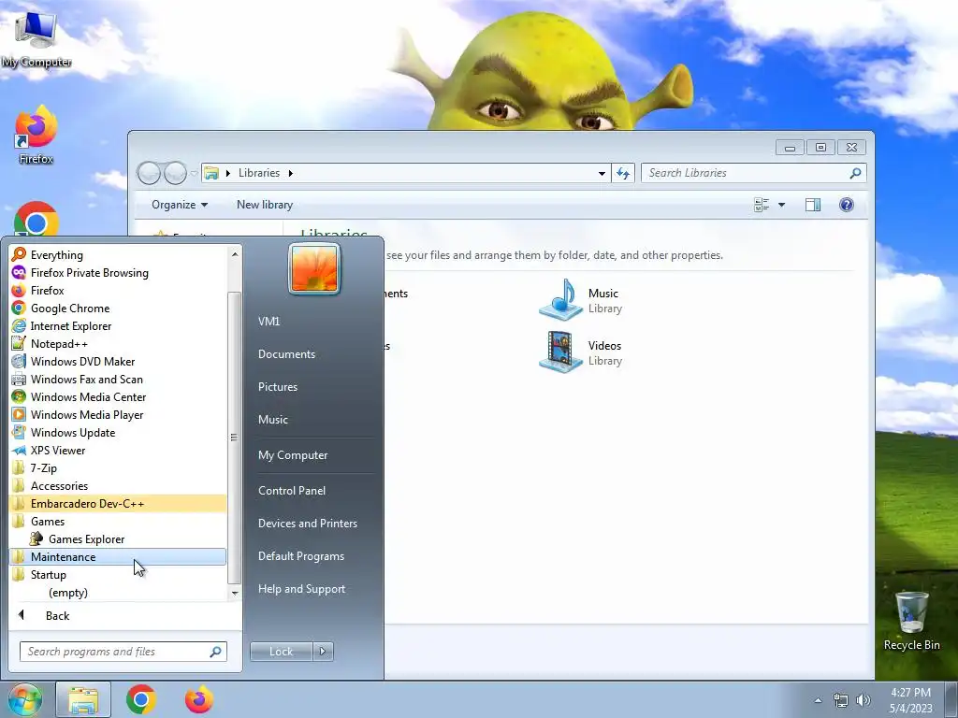The image size is (958, 718).
Task: Refresh the Libraries address bar
Action: (622, 173)
